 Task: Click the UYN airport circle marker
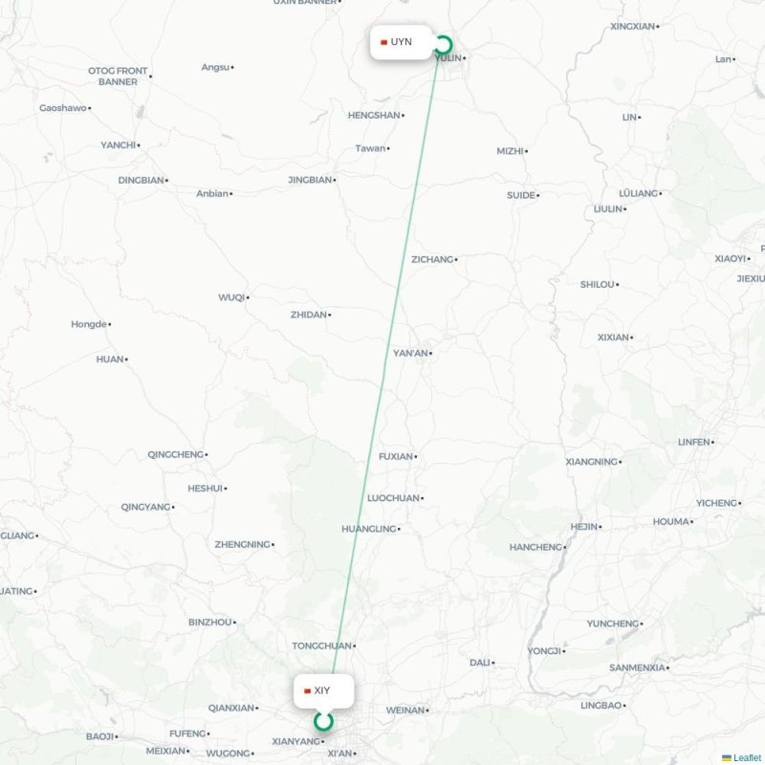click(443, 45)
